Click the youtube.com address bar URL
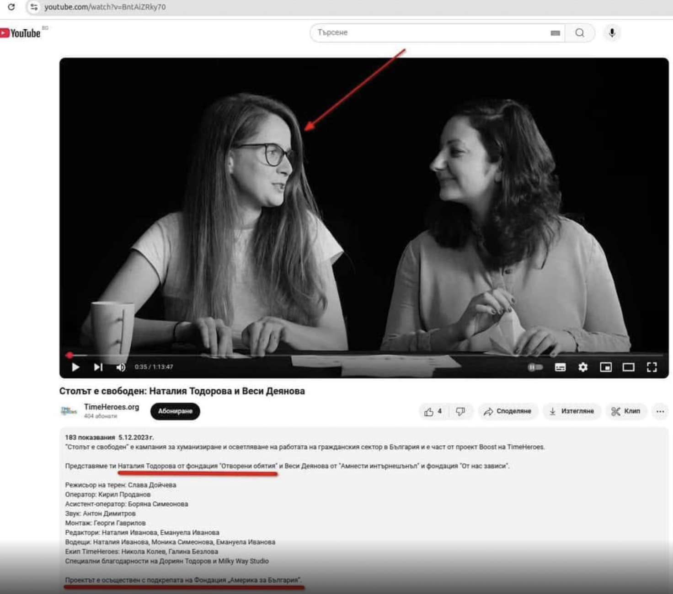 tap(105, 7)
